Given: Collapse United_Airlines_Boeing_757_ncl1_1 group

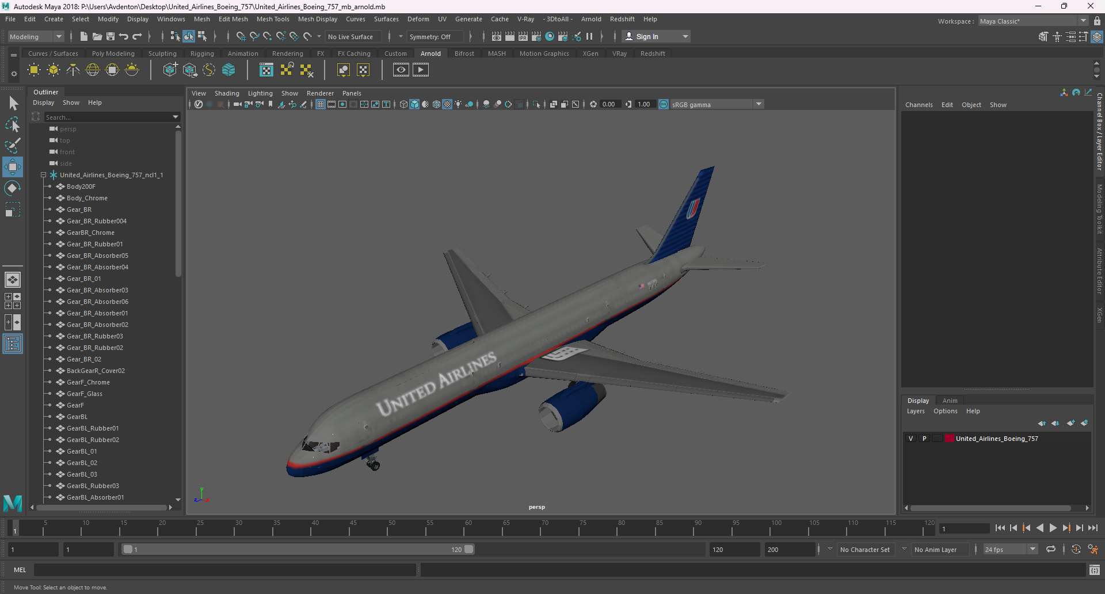Looking at the screenshot, I should (x=43, y=175).
